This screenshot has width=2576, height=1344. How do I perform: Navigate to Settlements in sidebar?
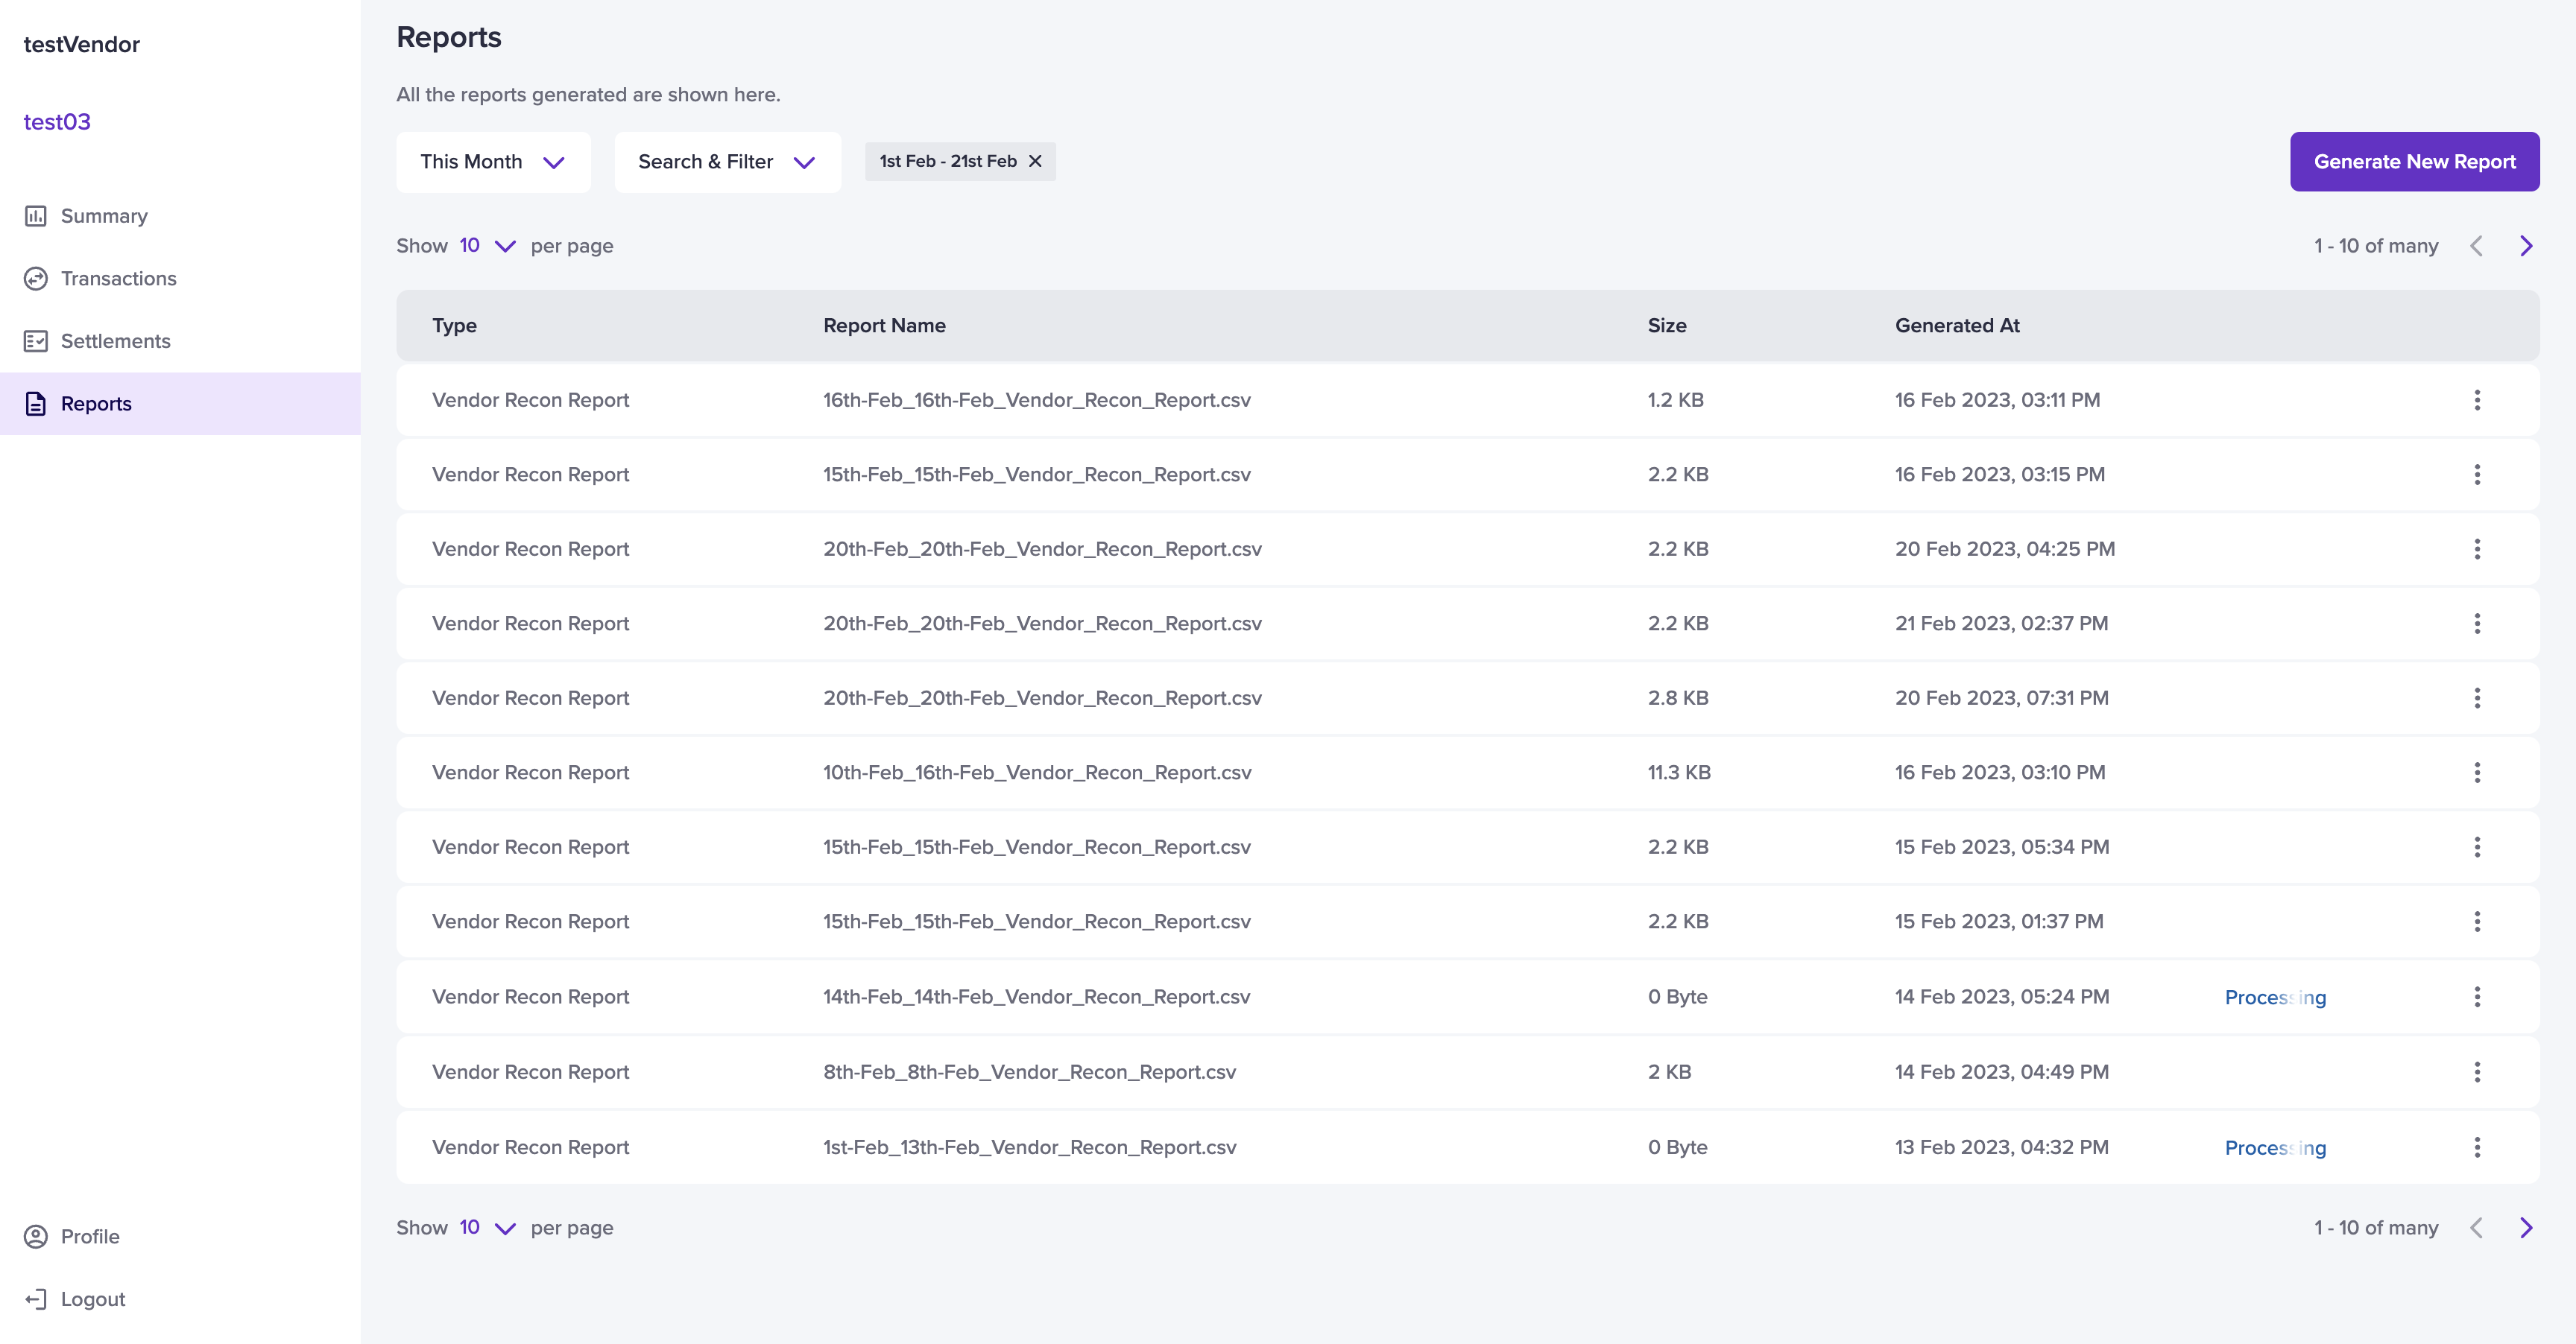[x=115, y=342]
